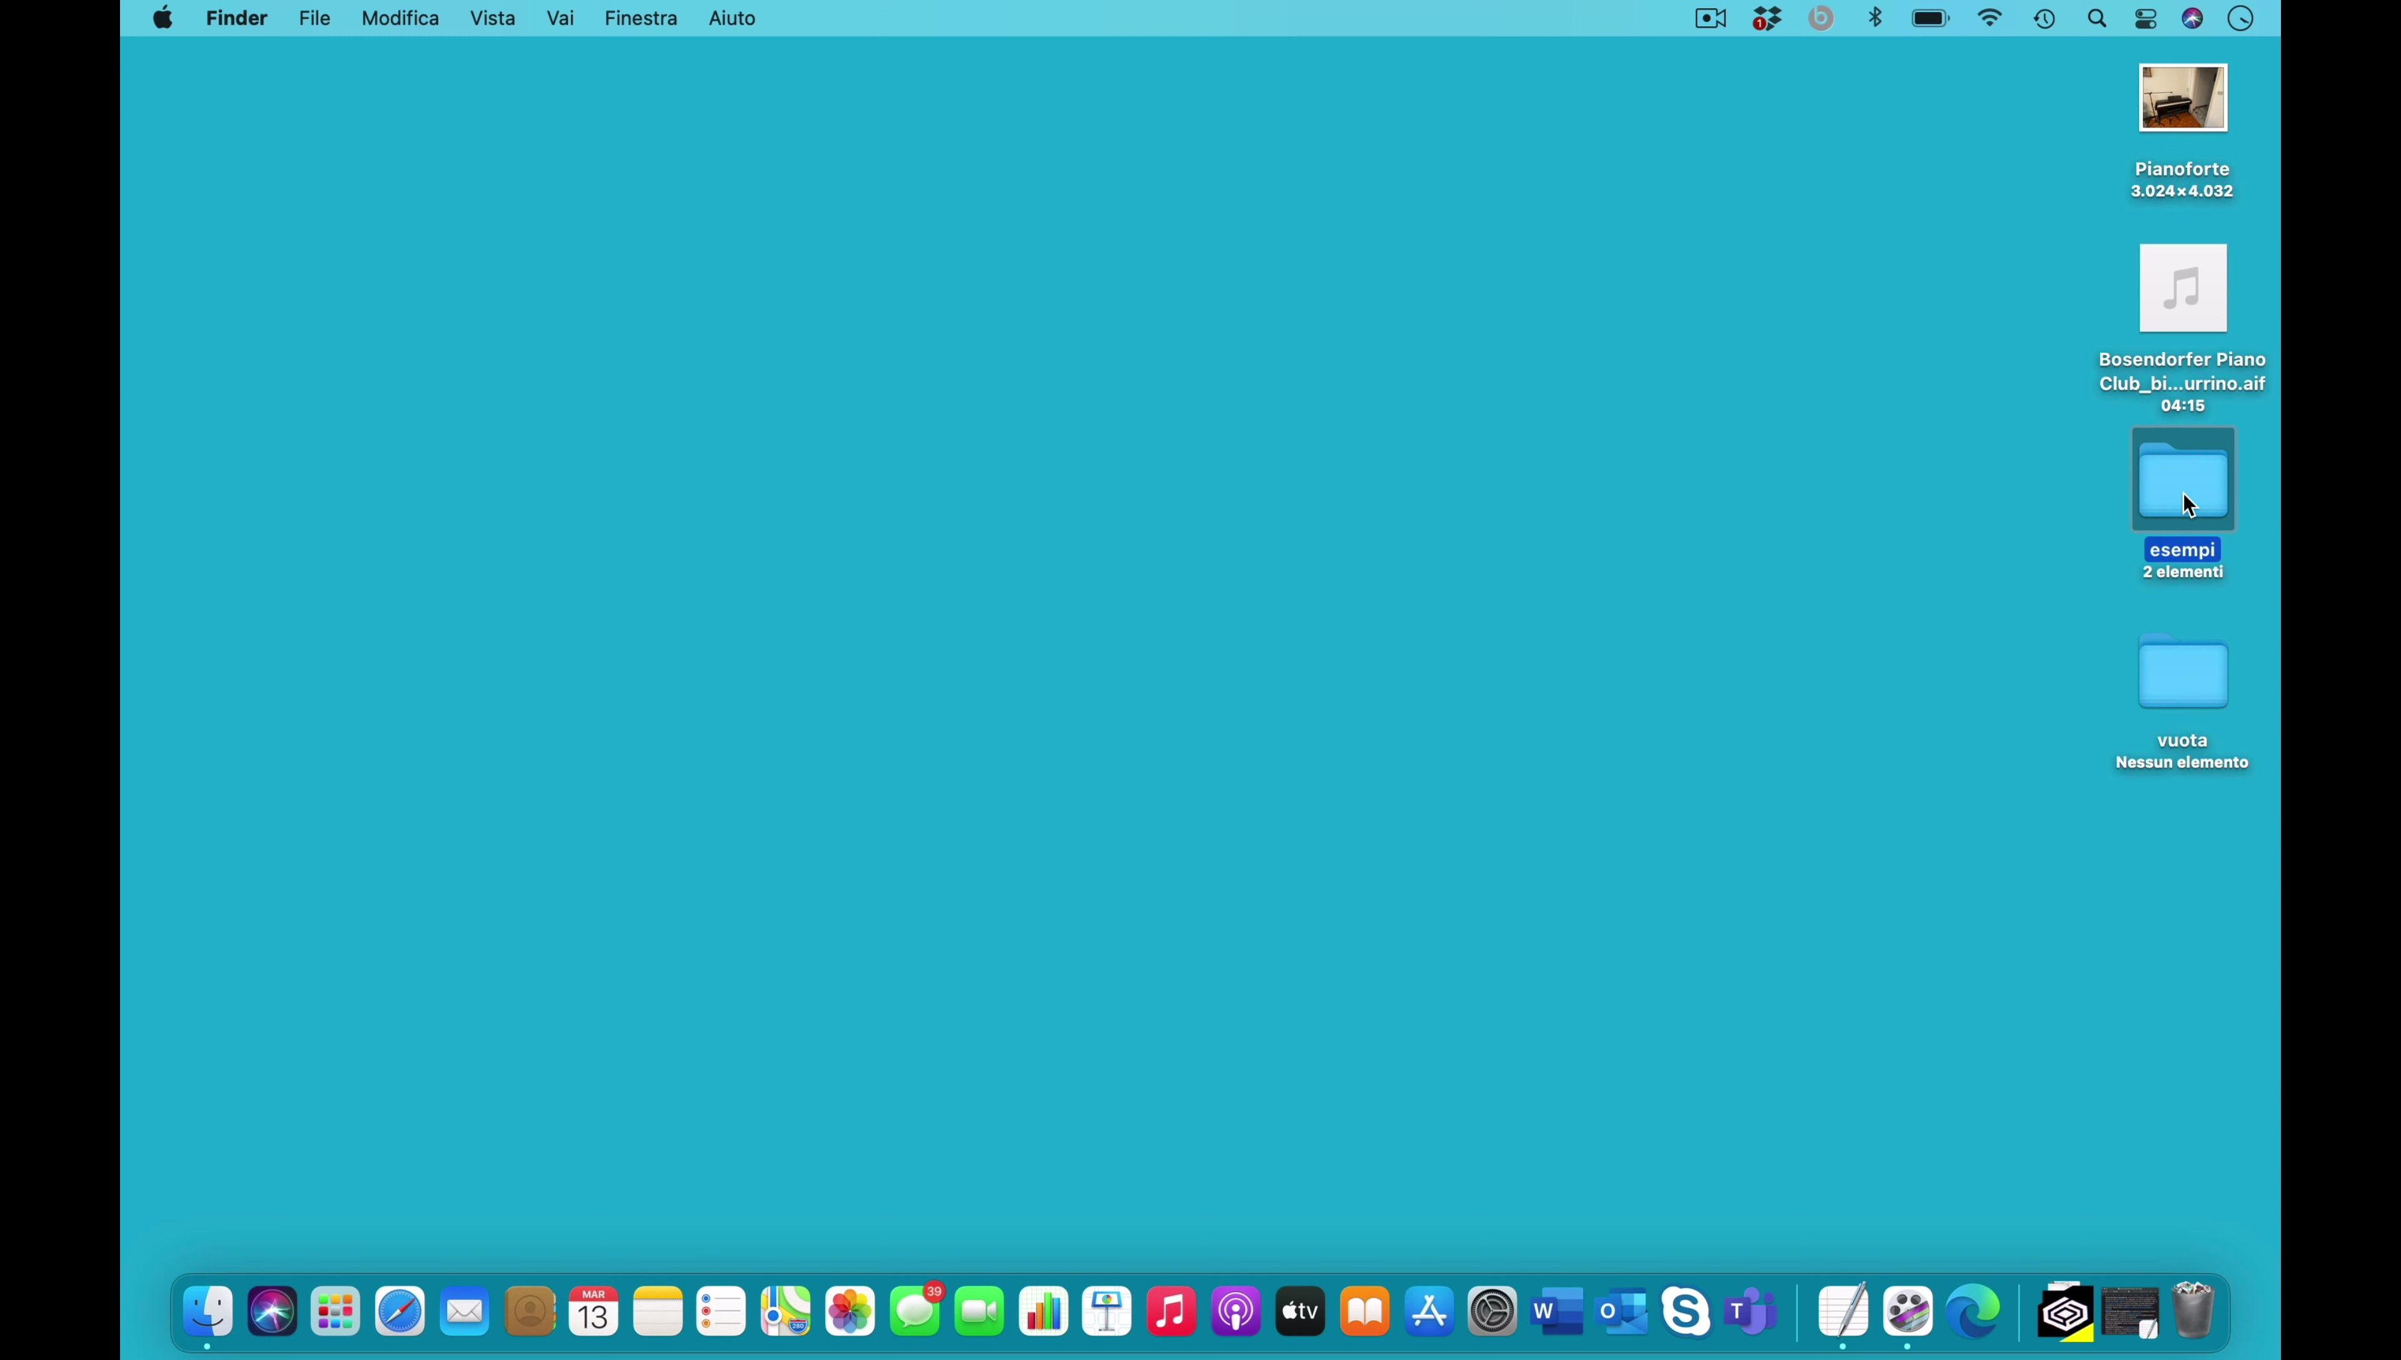Select the Pianoforte image file on desktop

click(x=2184, y=98)
